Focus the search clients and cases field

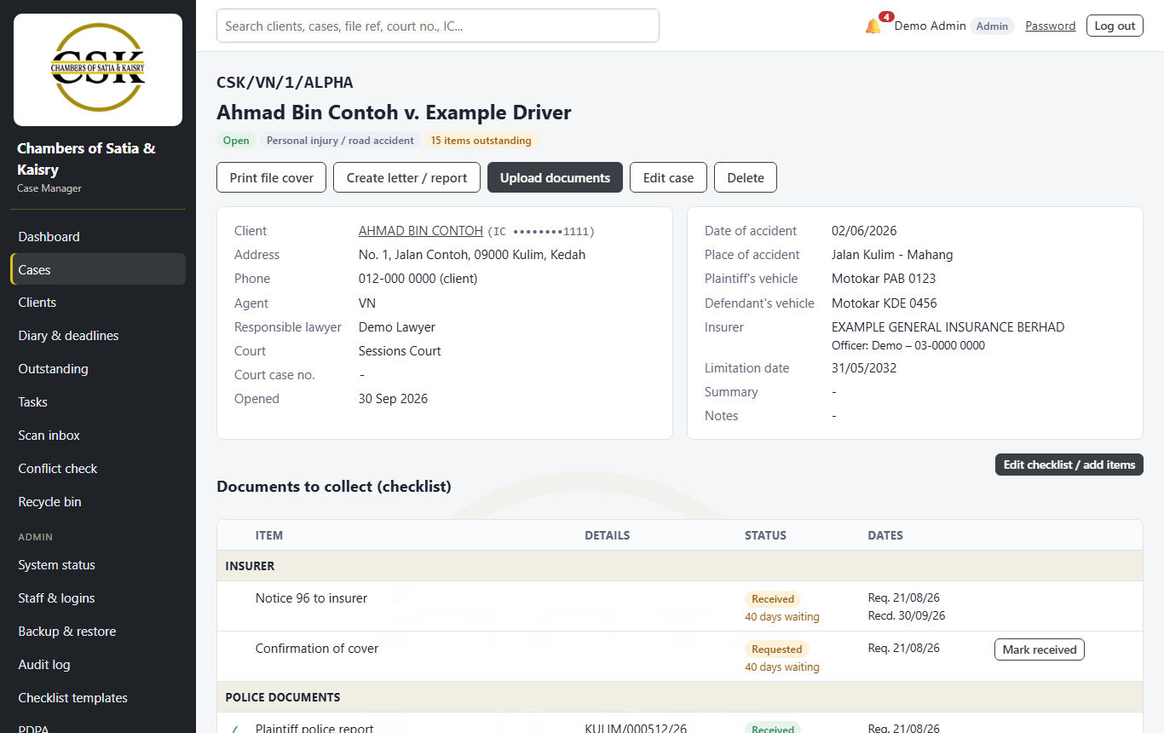pos(438,26)
